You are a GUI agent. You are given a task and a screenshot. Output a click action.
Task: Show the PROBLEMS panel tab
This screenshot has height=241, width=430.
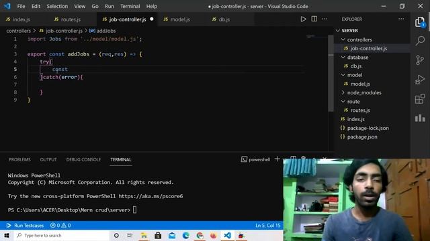19,159
